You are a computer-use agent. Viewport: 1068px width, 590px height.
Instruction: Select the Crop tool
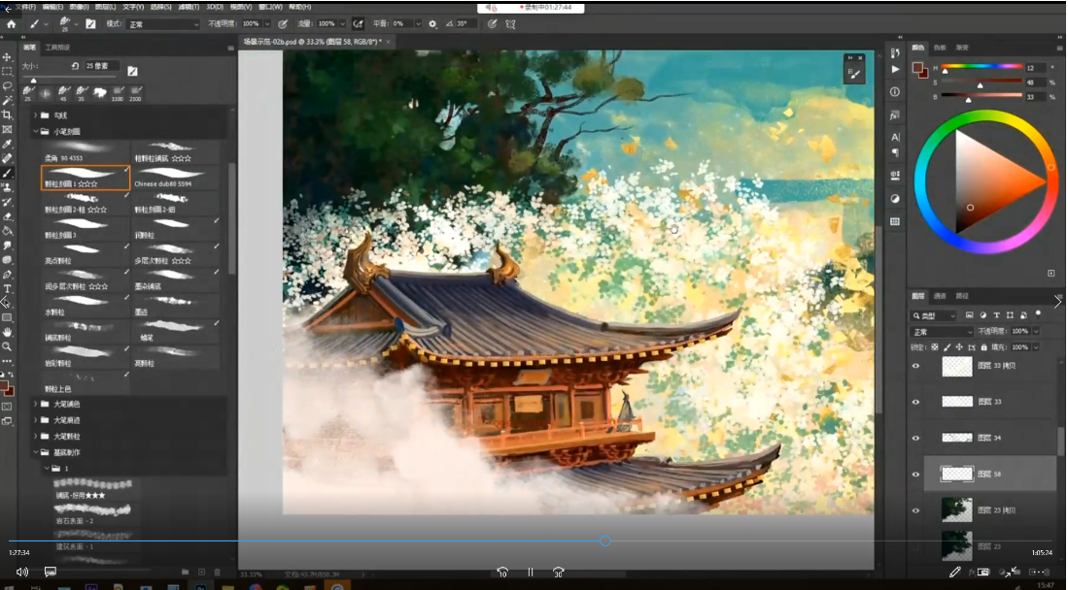7,115
